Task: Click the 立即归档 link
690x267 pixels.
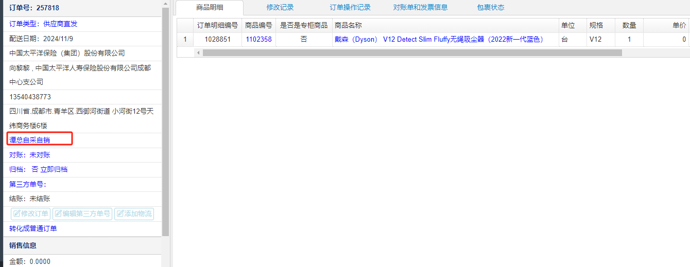Action: coord(54,169)
